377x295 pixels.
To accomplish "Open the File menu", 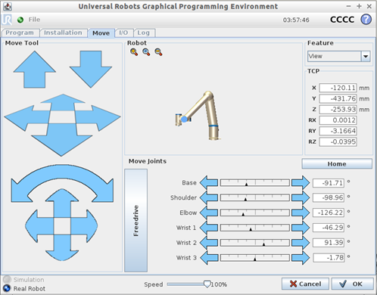I will [34, 20].
